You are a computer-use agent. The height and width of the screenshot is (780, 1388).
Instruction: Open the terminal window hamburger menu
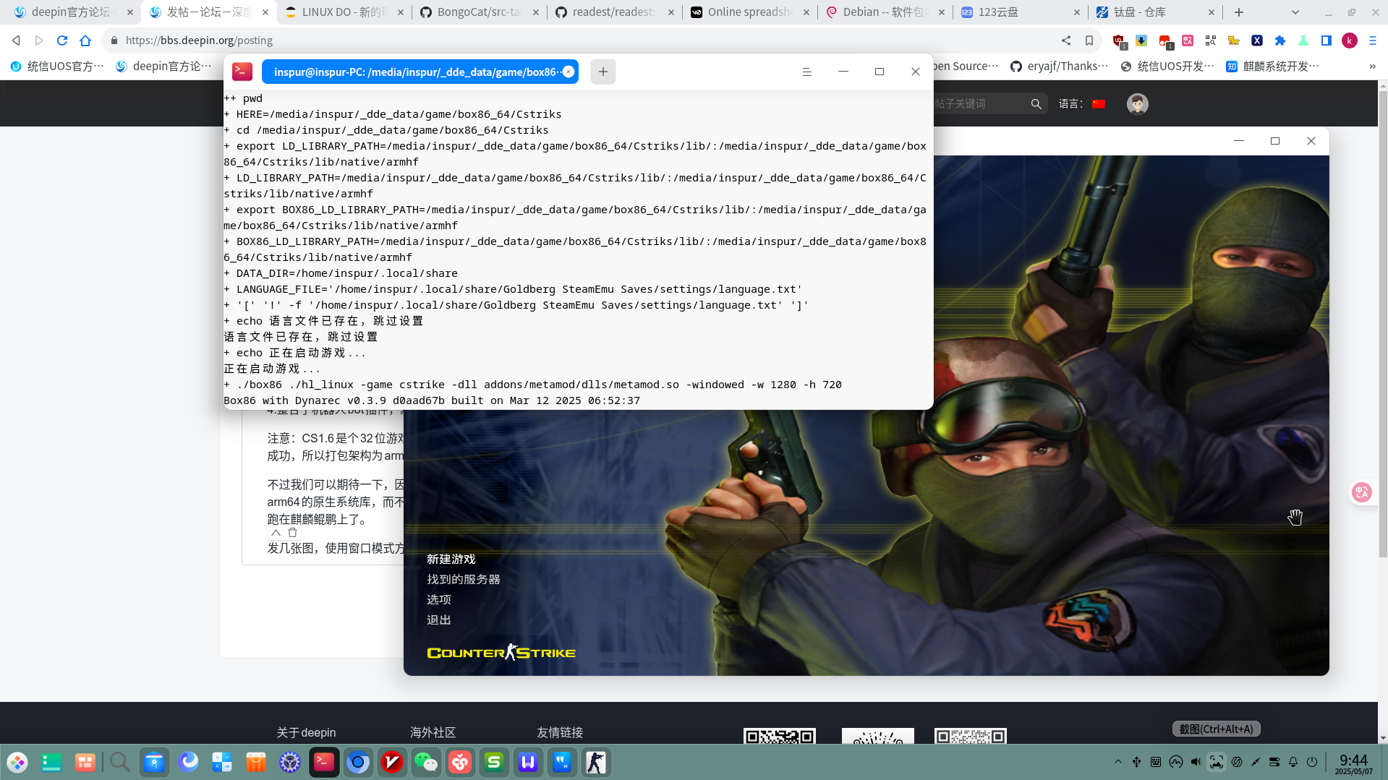click(x=807, y=72)
